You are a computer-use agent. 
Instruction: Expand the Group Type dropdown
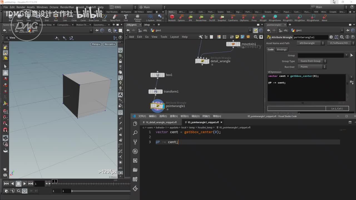coord(312,61)
